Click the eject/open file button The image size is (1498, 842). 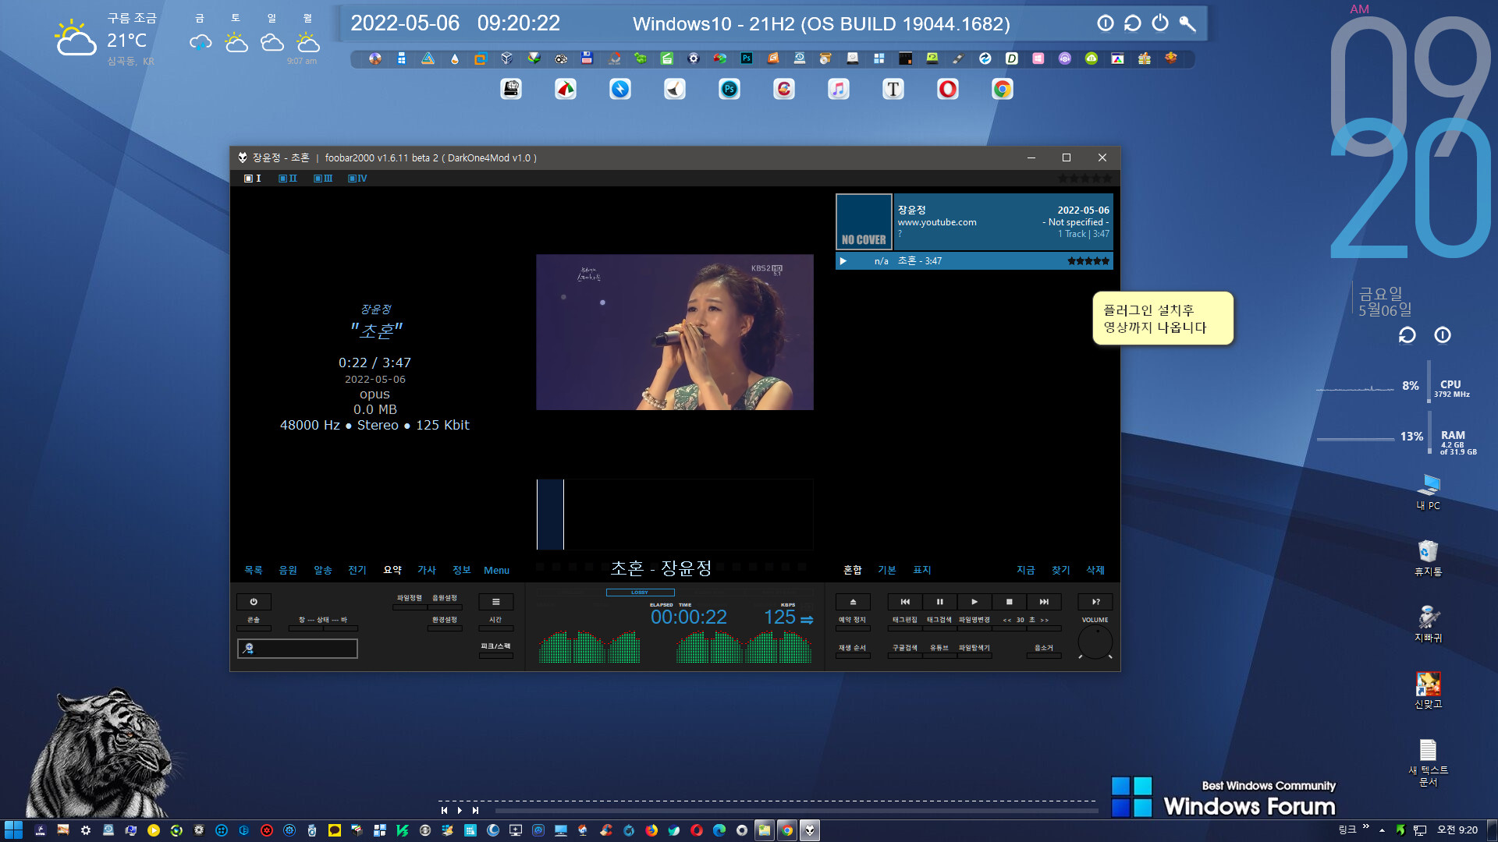853,602
